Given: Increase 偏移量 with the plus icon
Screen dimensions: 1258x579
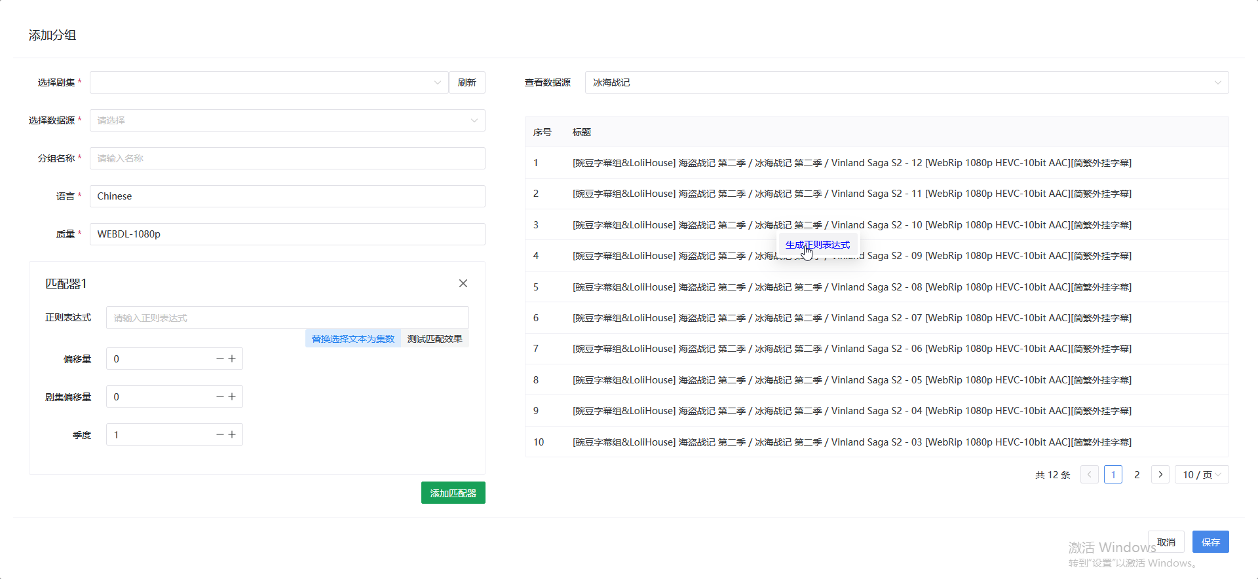Looking at the screenshot, I should tap(232, 359).
